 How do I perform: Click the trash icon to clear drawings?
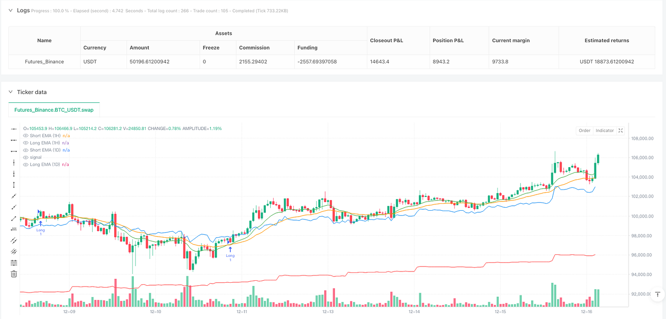click(14, 274)
